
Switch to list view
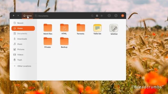(x=102, y=16)
